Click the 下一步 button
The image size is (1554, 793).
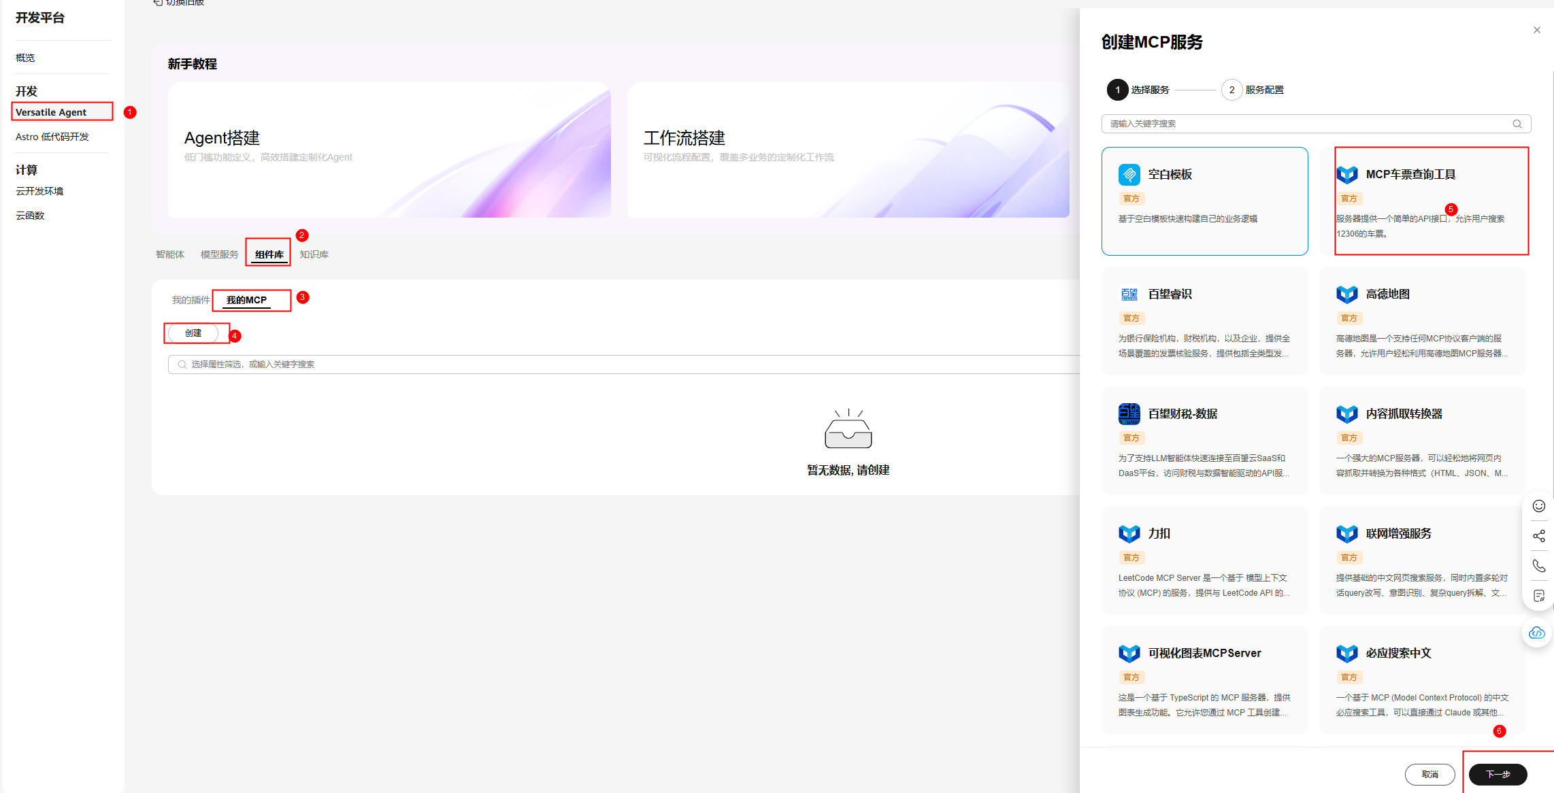(x=1498, y=774)
